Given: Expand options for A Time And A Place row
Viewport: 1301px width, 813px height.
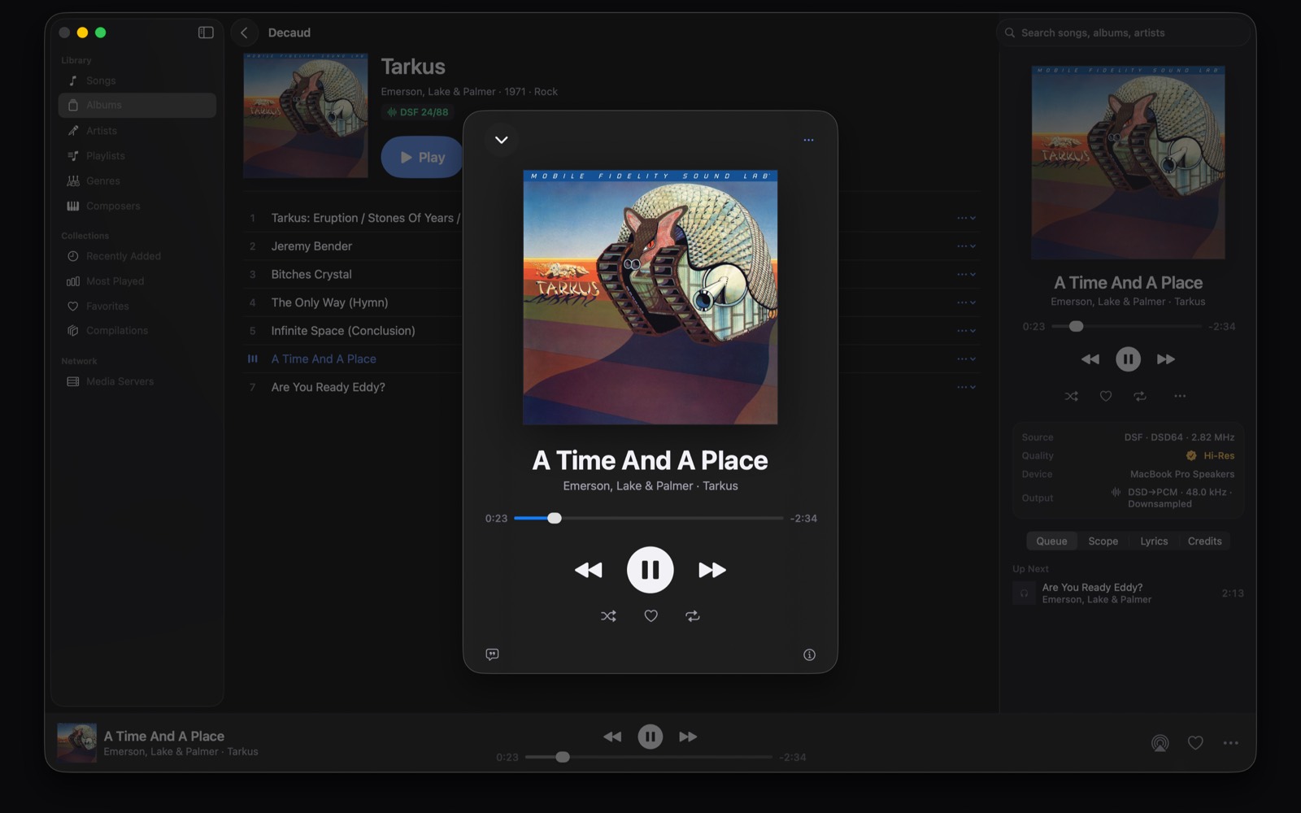Looking at the screenshot, I should click(966, 359).
